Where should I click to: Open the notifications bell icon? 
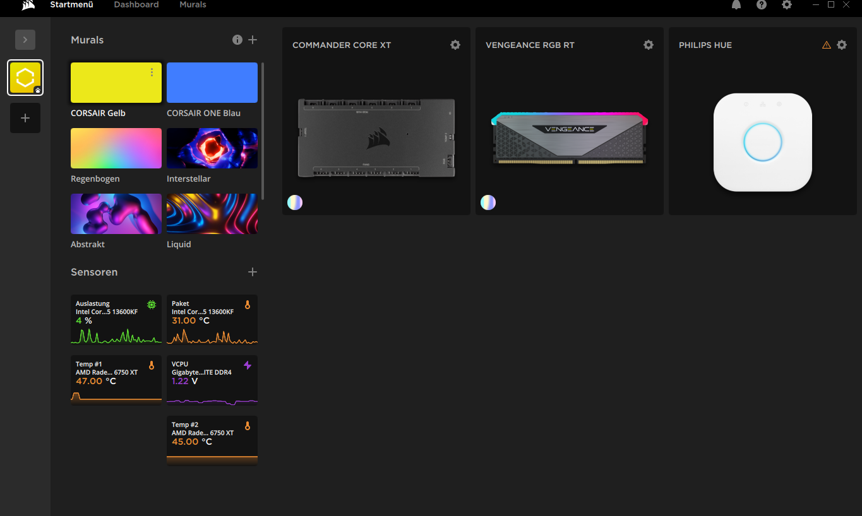coord(736,4)
